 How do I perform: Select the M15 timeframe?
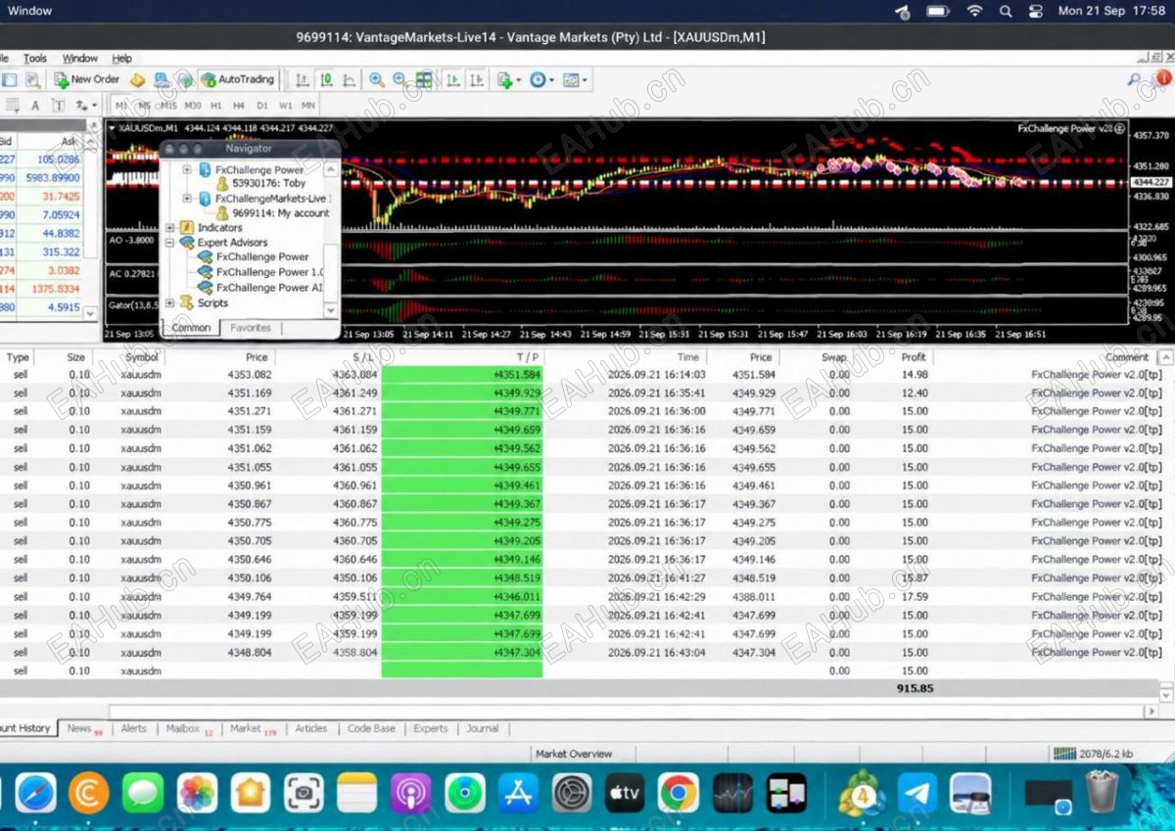tap(168, 106)
